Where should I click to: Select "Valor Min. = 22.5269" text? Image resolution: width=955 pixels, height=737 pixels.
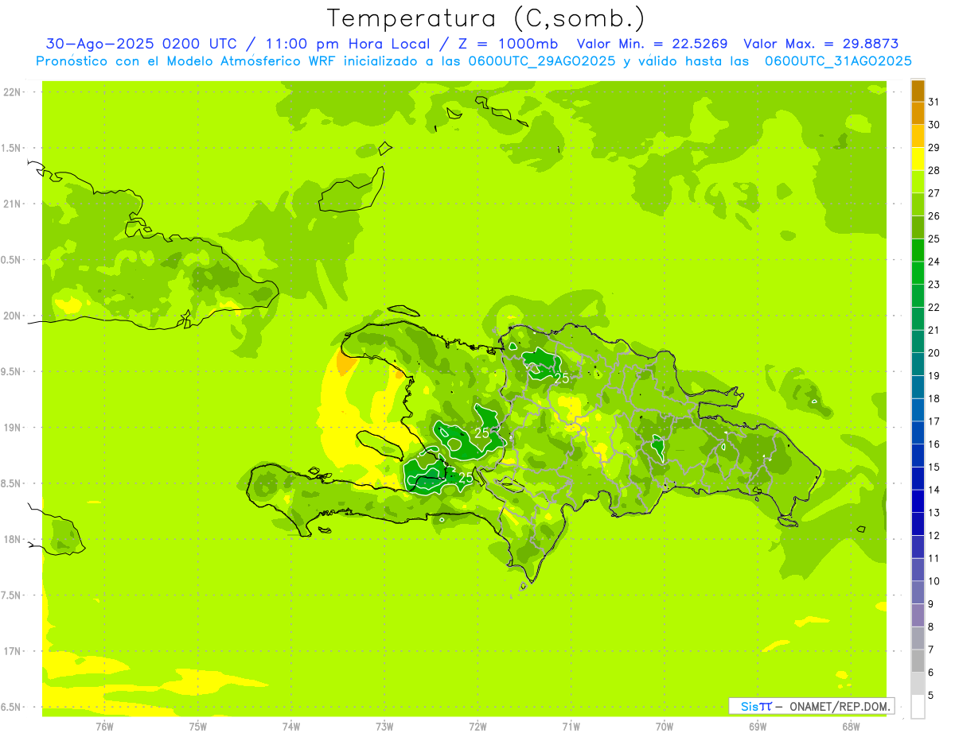click(x=653, y=44)
